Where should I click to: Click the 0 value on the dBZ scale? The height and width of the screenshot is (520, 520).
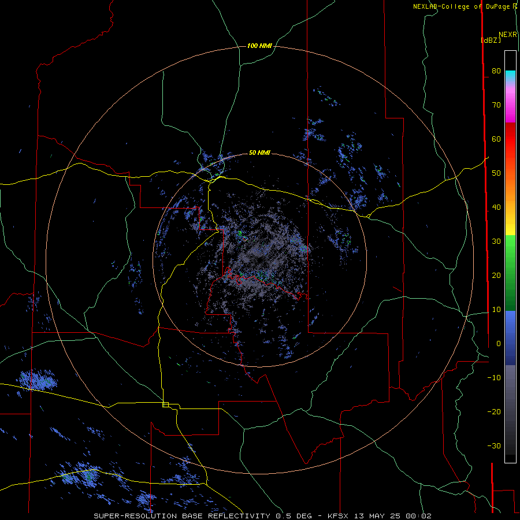pos(499,344)
